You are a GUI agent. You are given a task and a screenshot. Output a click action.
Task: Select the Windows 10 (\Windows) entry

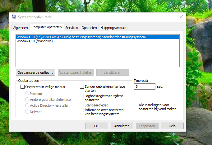(98, 41)
